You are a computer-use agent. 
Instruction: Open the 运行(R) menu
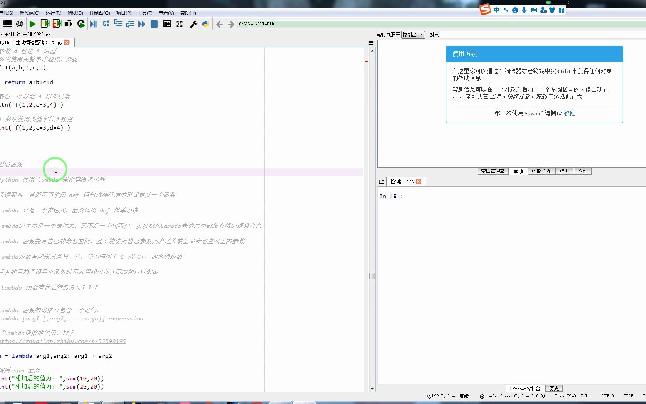tap(53, 13)
